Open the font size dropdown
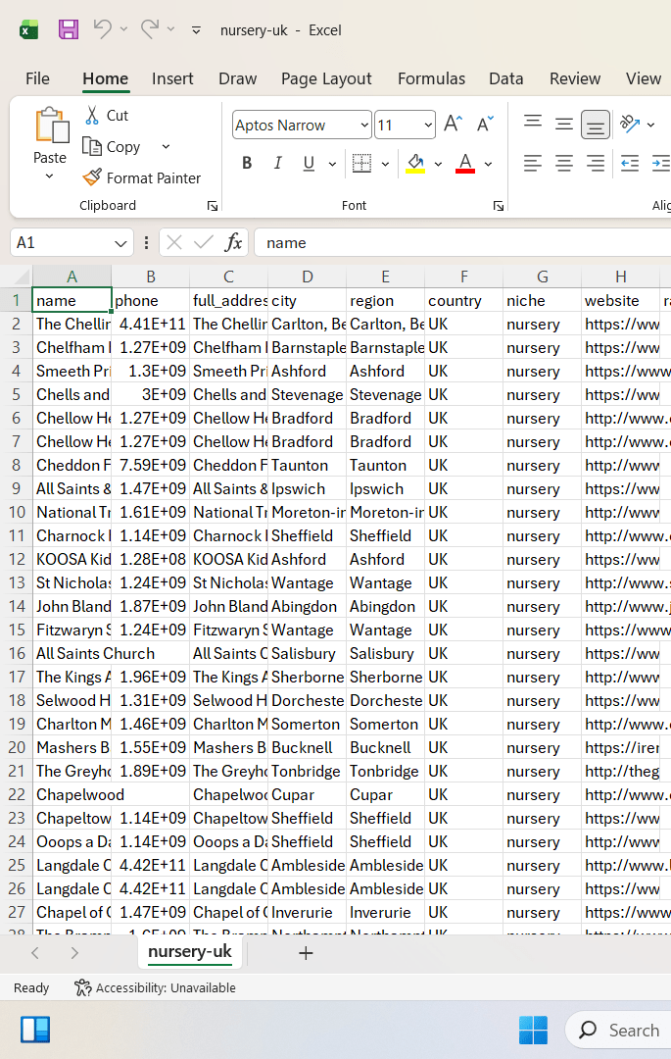 (428, 125)
